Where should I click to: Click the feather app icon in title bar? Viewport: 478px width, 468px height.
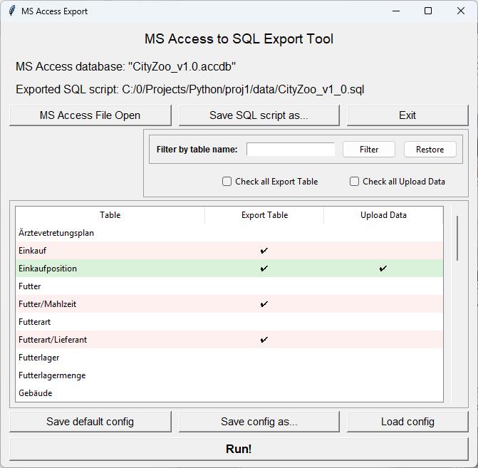pos(12,11)
